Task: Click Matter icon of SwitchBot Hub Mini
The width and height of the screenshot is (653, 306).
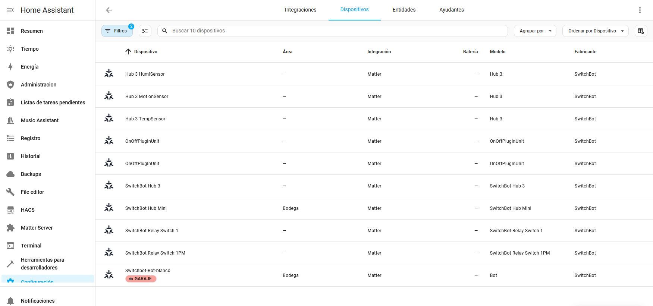Action: pyautogui.click(x=109, y=208)
